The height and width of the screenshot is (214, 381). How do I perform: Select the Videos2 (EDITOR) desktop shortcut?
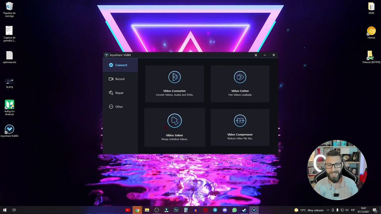point(371,57)
